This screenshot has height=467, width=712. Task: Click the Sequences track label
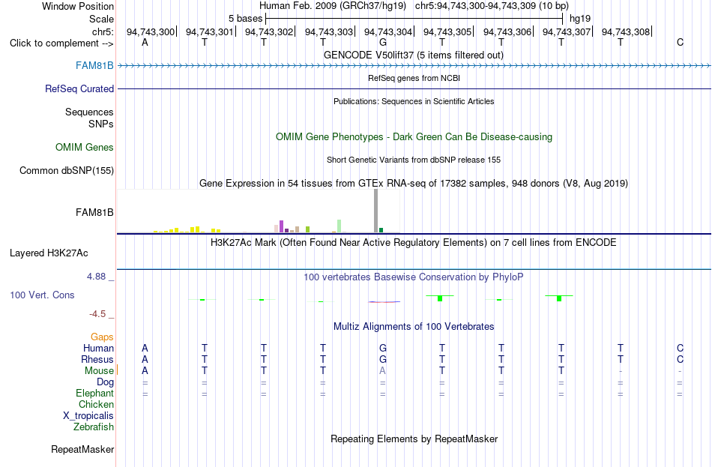(89, 112)
